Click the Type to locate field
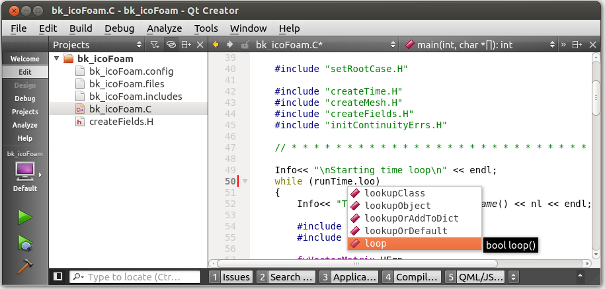Screen dimensions: 605x289 (135, 276)
